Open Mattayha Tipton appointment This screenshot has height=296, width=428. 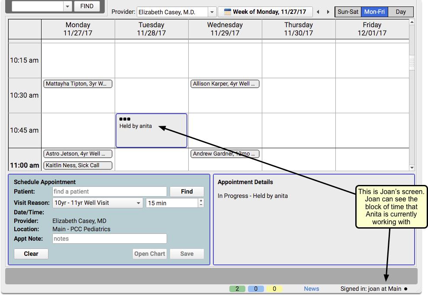pyautogui.click(x=78, y=84)
